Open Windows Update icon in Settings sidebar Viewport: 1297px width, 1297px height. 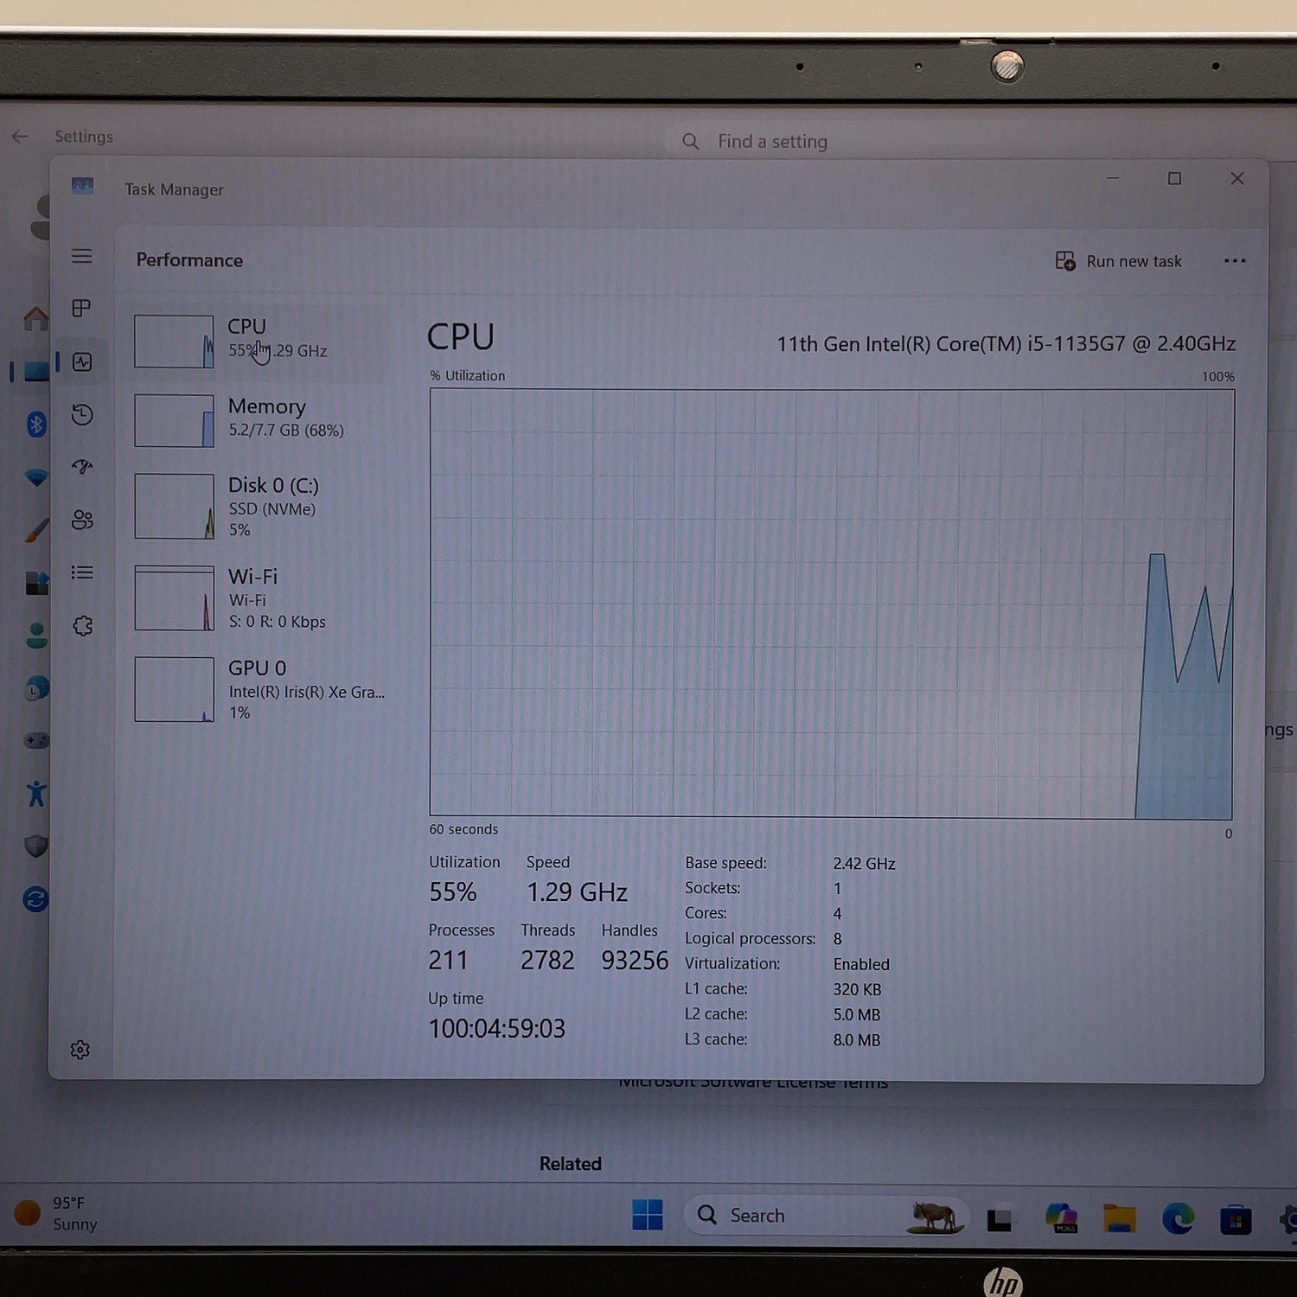tap(35, 899)
